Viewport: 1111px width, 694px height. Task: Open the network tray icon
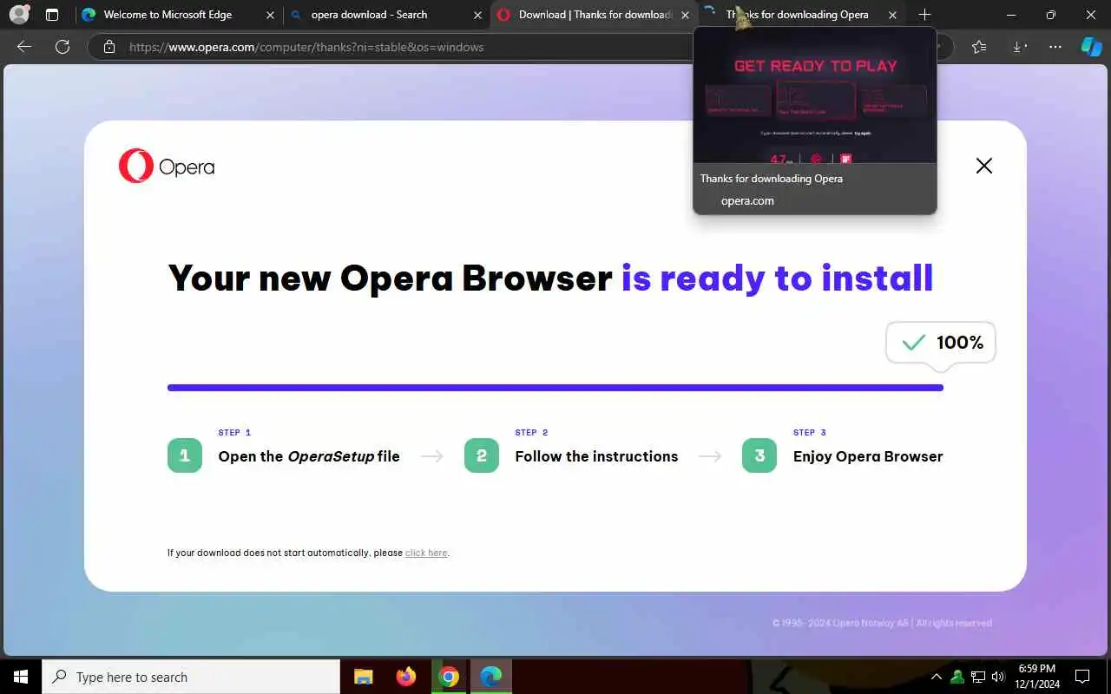(978, 677)
